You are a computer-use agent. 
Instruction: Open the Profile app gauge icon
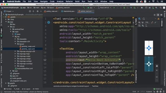[x=131, y=8]
